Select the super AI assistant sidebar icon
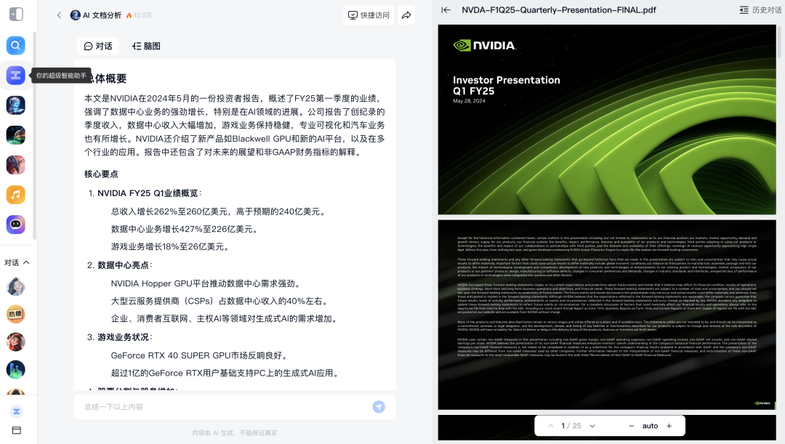The height and width of the screenshot is (444, 785). point(16,76)
